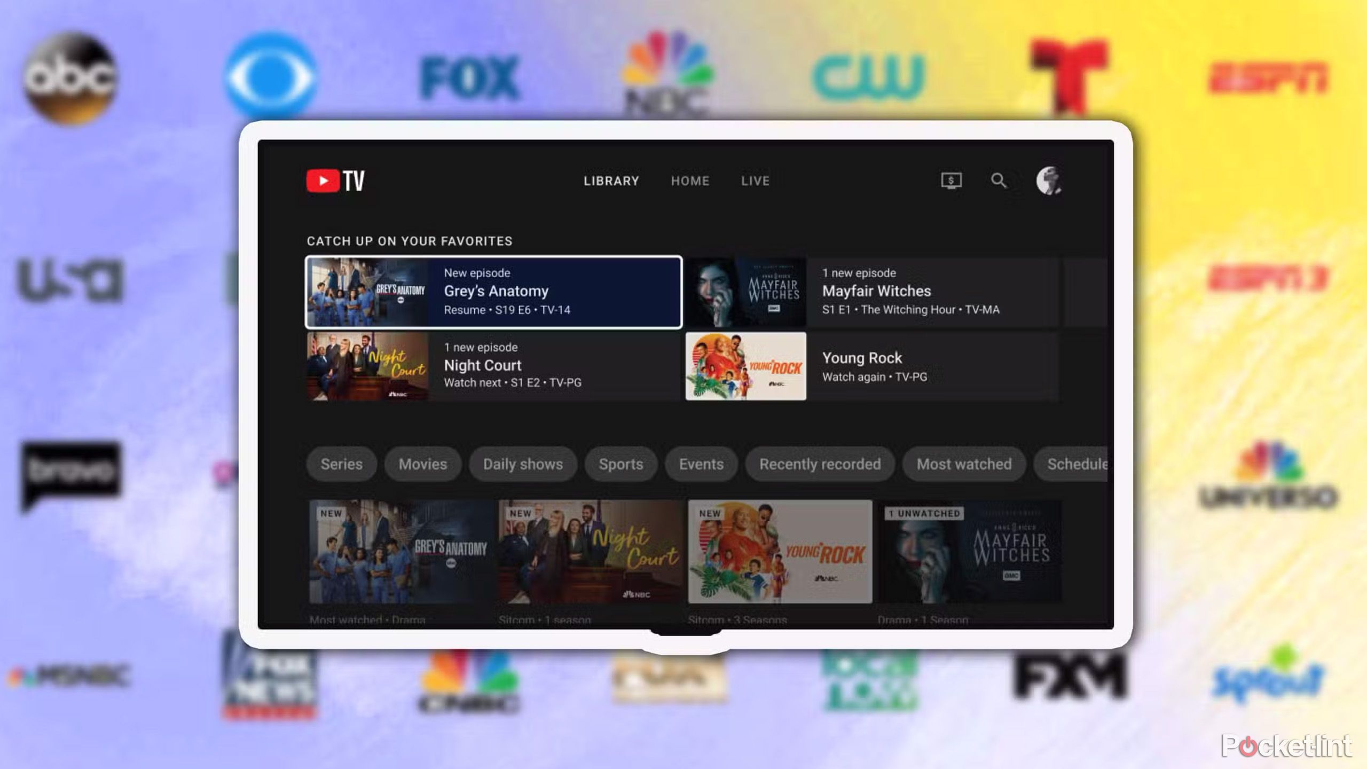Open the search icon
This screenshot has width=1367, height=769.
[x=999, y=181]
